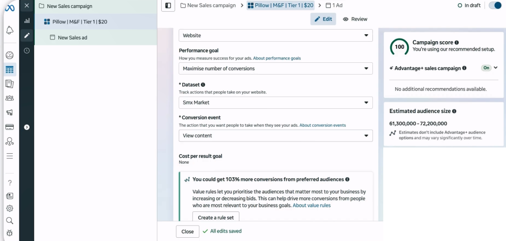Click info icon beside 103% more conversions
Image resolution: width=506 pixels, height=241 pixels.
pyautogui.click(x=347, y=179)
